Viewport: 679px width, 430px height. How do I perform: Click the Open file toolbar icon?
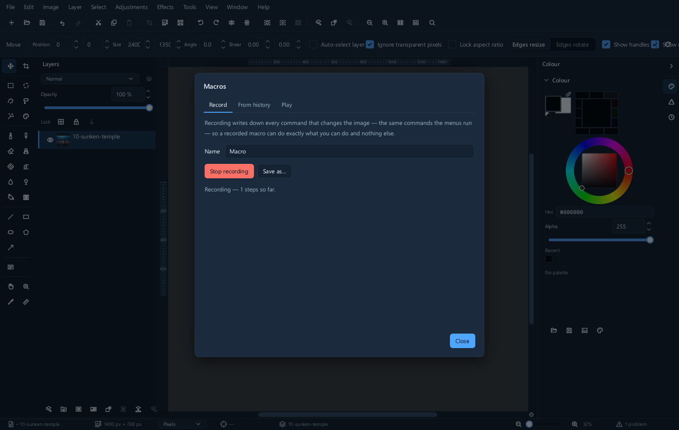(x=27, y=23)
